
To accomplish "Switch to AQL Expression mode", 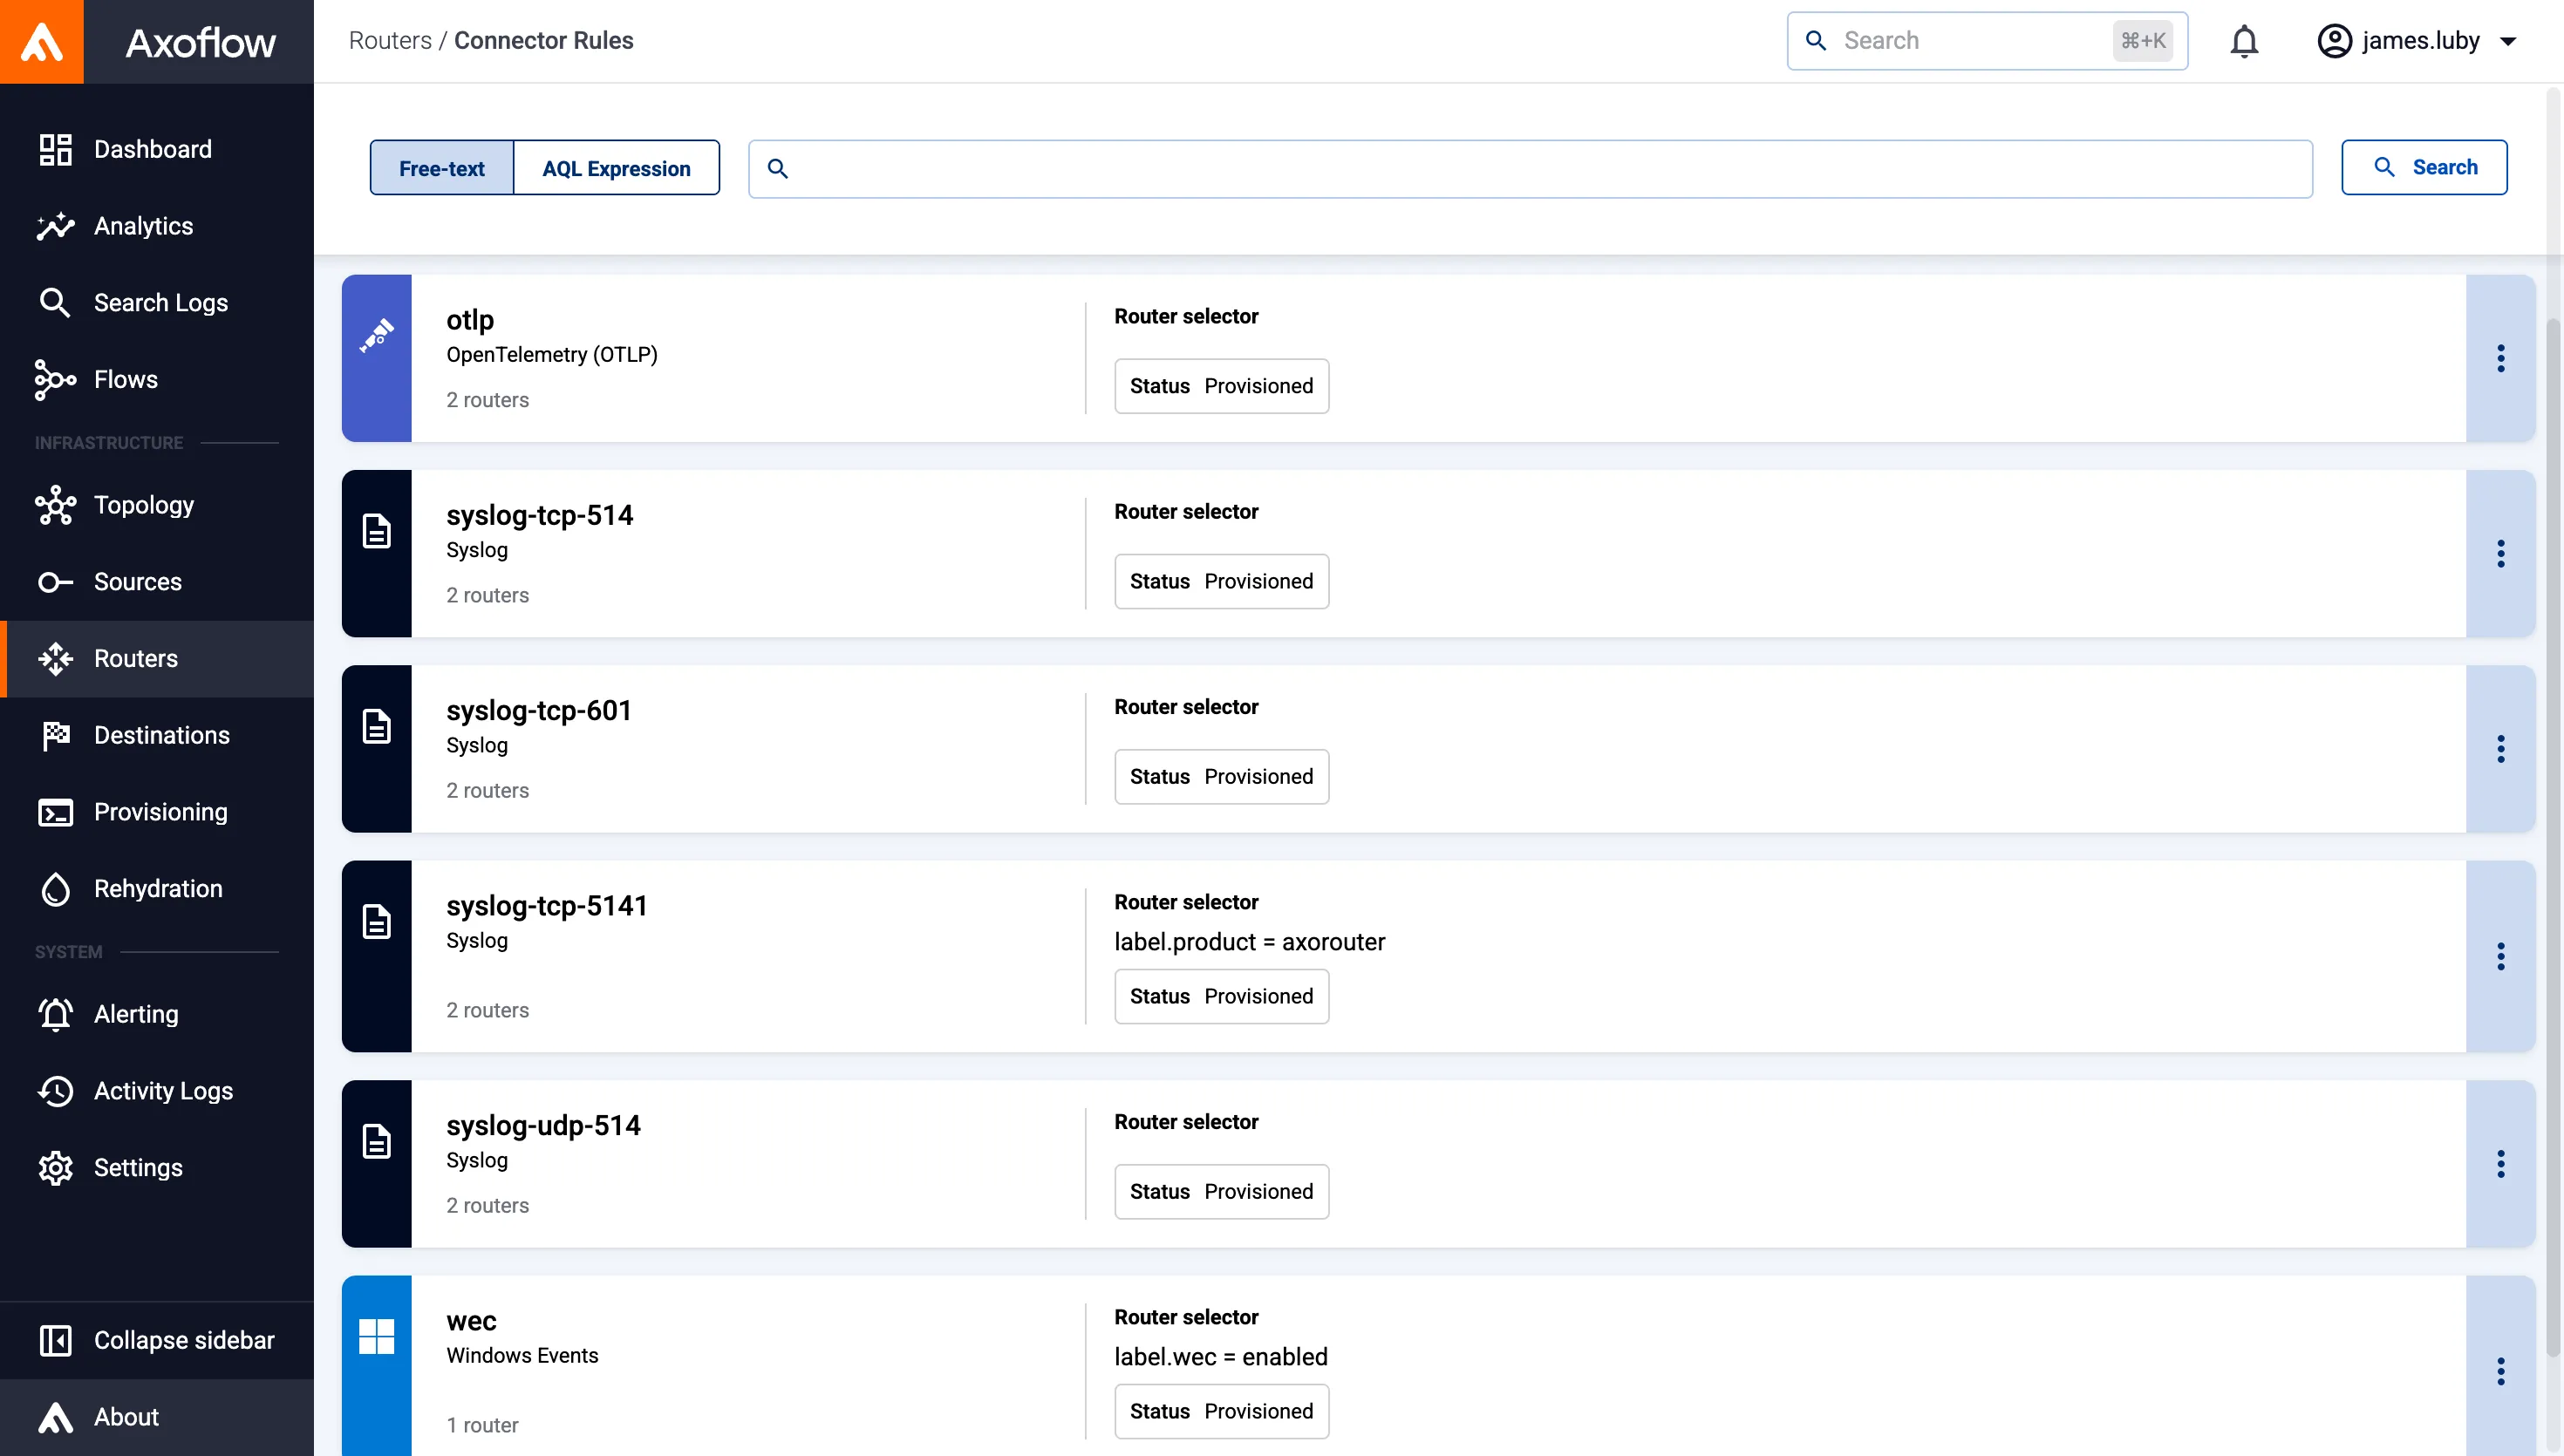I will (616, 168).
